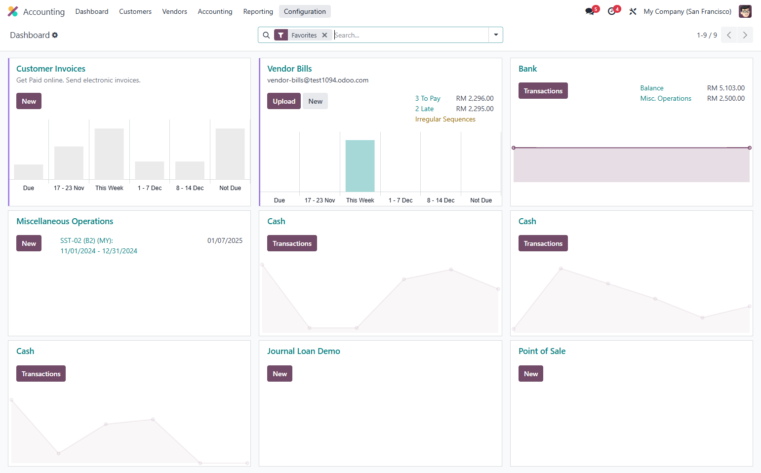Open the user avatar menu

[745, 11]
